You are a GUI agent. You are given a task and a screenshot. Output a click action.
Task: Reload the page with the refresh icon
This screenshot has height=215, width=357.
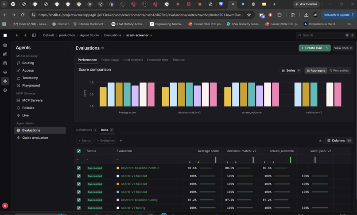tap(23, 15)
